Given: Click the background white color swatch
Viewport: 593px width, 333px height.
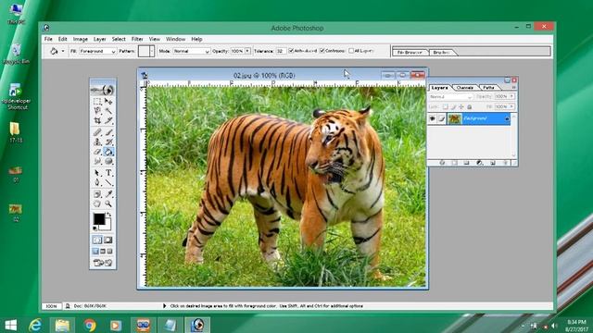Looking at the screenshot, I should pyautogui.click(x=107, y=226).
